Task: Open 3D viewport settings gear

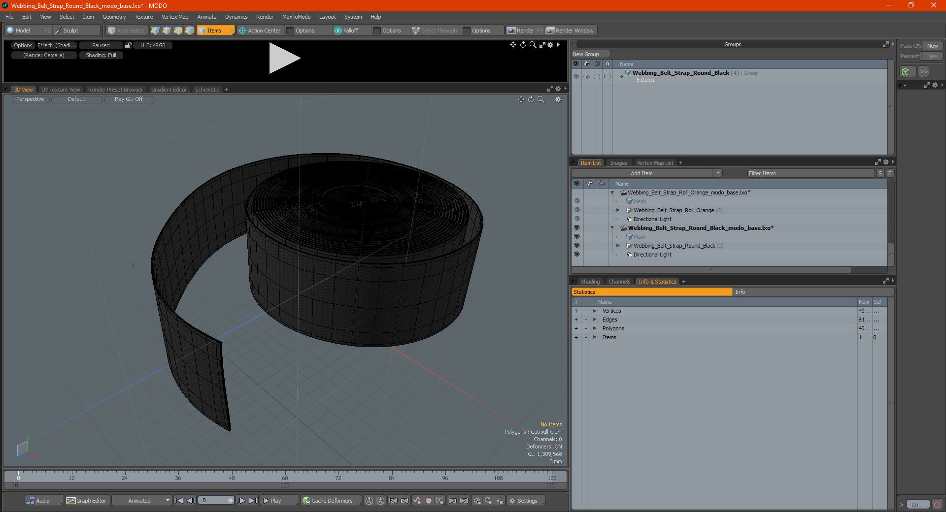Action: tap(558, 99)
